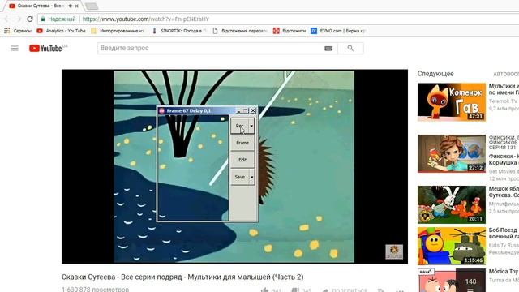Image resolution: width=519 pixels, height=292 pixels.
Task: Open the Боб Поезд thumbnail 1:15:46
Action: pos(452,246)
